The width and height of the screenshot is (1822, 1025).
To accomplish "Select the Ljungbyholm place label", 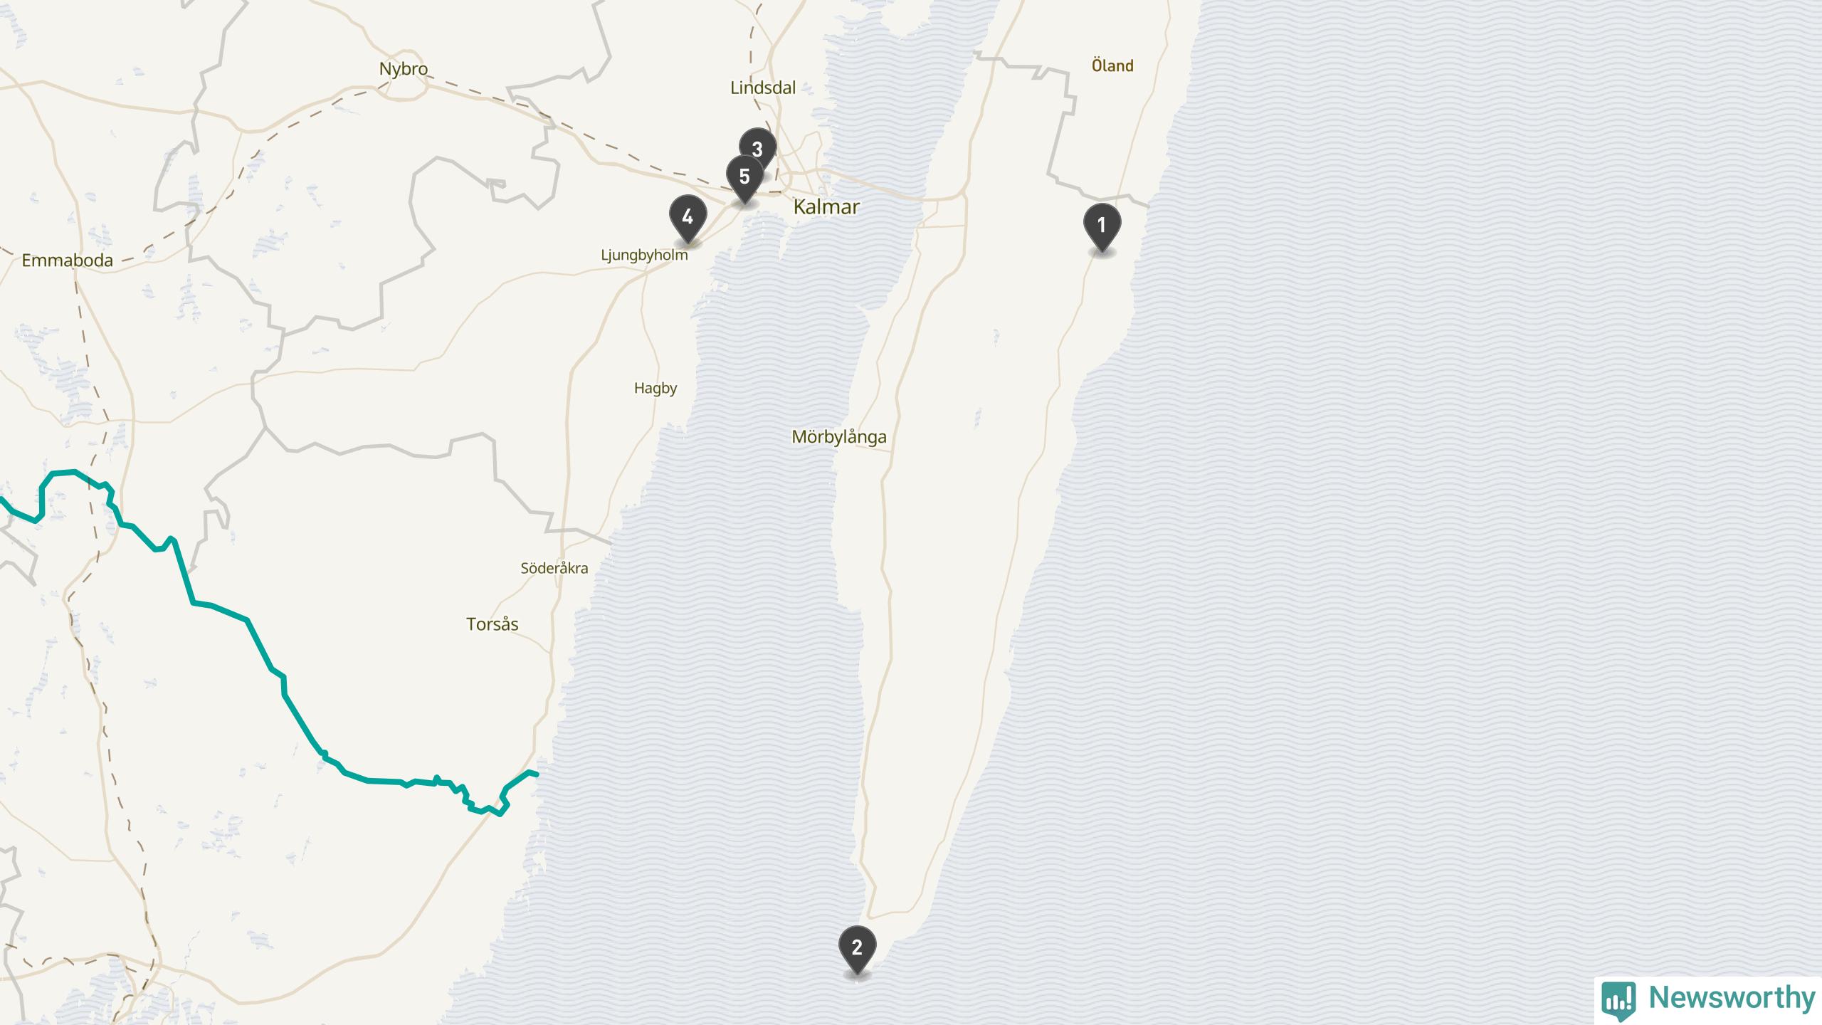I will [x=645, y=256].
